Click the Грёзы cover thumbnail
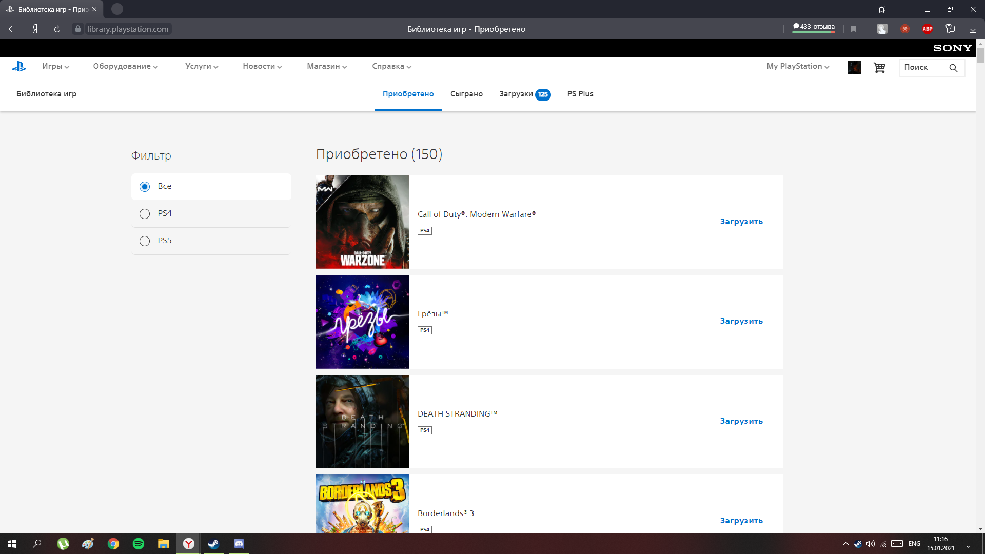Viewport: 985px width, 554px height. [x=363, y=322]
